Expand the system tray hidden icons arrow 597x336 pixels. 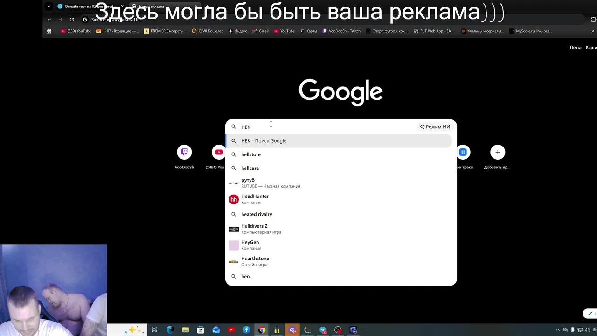point(557,330)
